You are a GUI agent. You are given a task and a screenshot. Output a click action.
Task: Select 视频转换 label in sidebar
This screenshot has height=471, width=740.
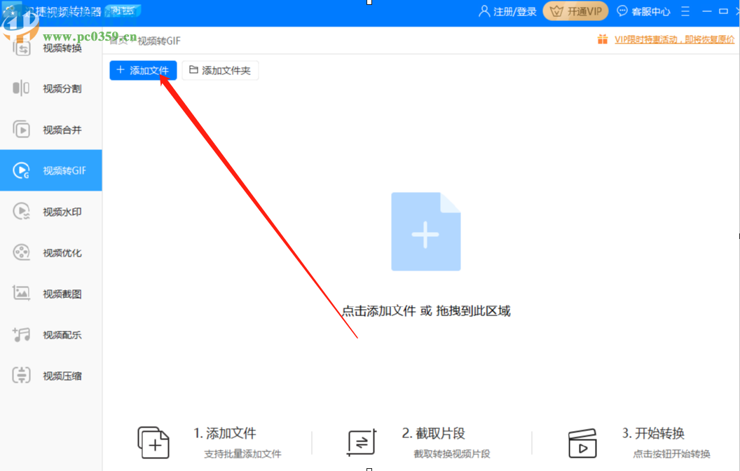point(62,48)
